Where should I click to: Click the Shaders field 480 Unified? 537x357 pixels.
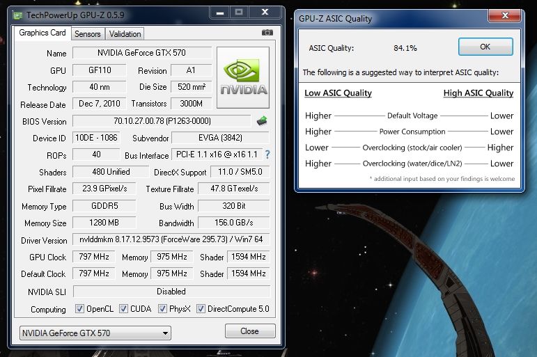(x=111, y=172)
